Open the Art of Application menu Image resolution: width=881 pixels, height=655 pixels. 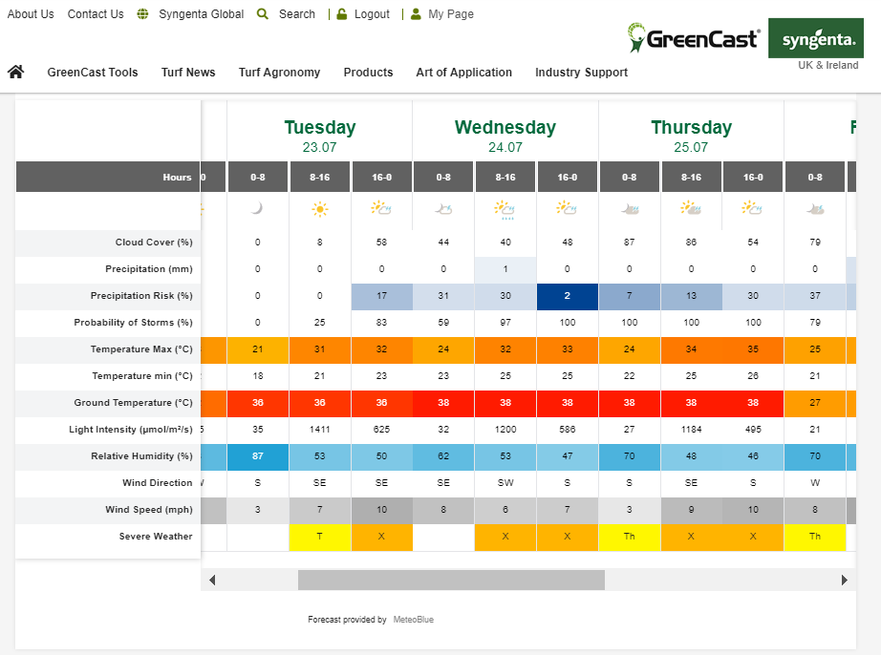(463, 73)
